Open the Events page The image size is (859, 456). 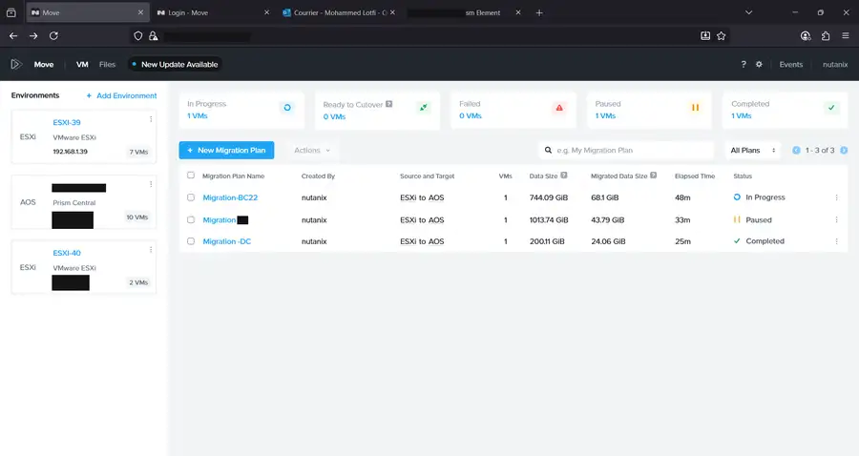tap(791, 64)
